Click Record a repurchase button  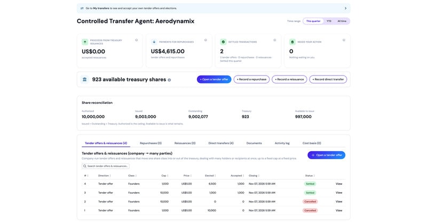[x=251, y=79]
